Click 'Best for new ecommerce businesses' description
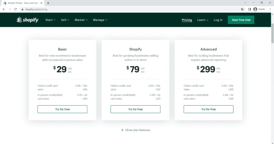The width and height of the screenshot is (274, 144). pyautogui.click(x=62, y=58)
